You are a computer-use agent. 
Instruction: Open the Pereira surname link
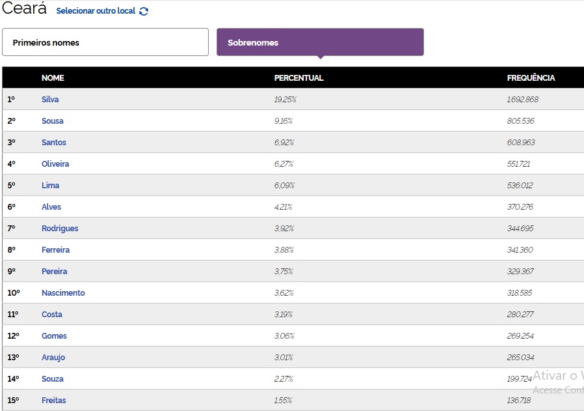[x=55, y=272]
